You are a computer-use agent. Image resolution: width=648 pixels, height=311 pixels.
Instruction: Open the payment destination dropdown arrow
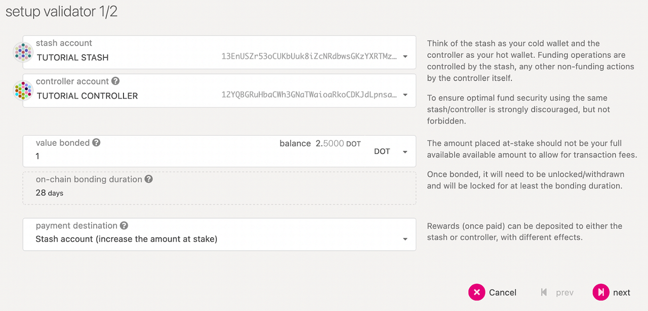[x=405, y=240]
